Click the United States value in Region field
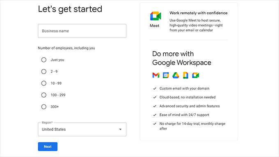 click(54, 129)
